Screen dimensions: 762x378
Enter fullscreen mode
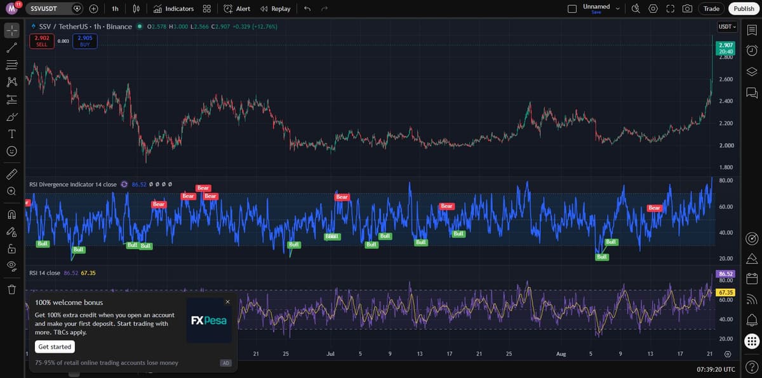point(670,9)
